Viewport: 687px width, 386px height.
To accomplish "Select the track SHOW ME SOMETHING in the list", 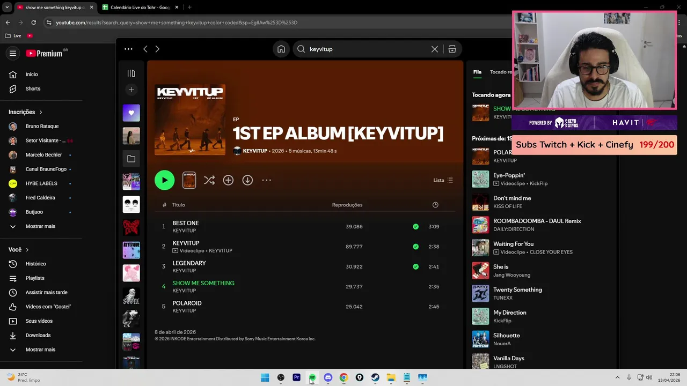I will (203, 283).
